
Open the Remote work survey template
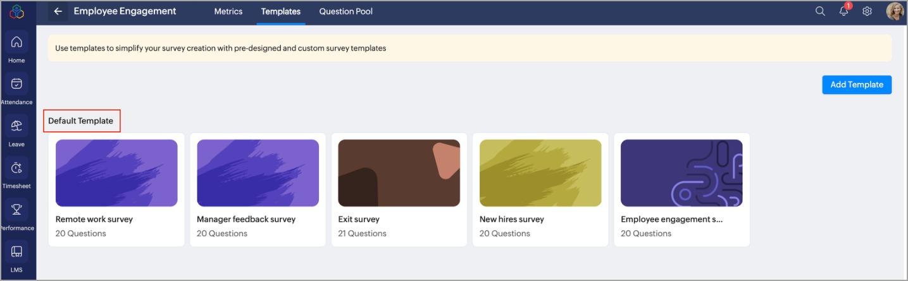coord(116,189)
